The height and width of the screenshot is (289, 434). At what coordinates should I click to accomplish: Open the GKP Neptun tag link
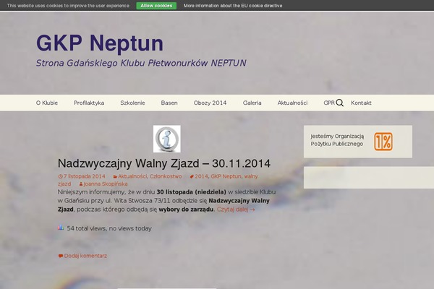coord(226,176)
